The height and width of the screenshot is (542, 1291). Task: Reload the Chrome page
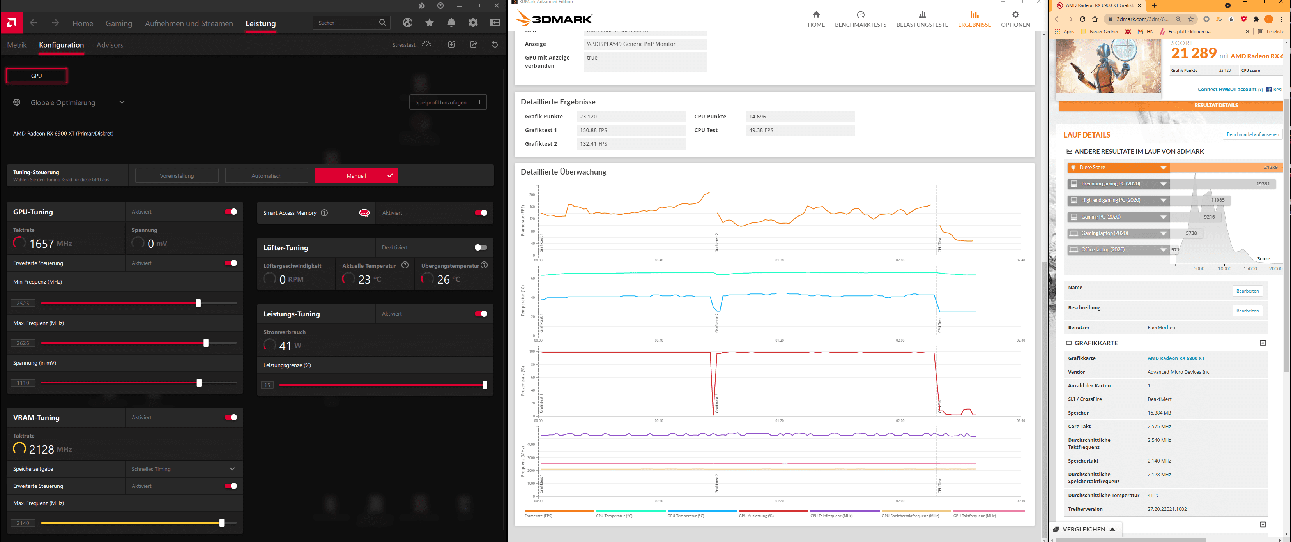(x=1082, y=19)
